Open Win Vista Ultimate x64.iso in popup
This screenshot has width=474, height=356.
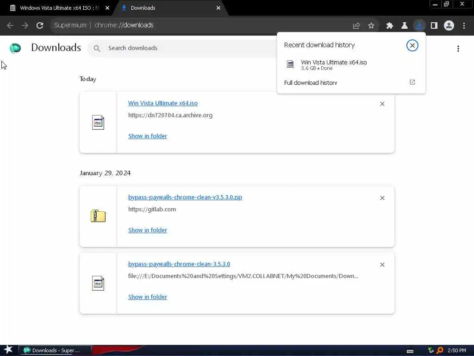point(334,63)
